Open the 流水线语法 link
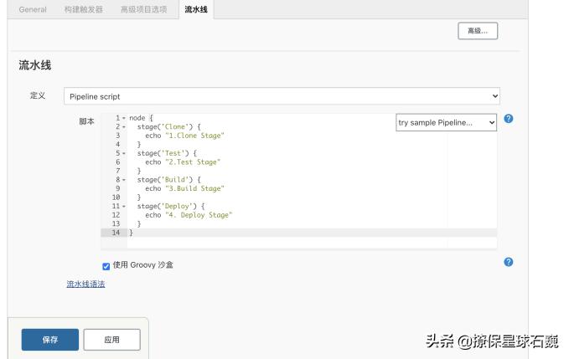The height and width of the screenshot is (359, 569). 85,284
